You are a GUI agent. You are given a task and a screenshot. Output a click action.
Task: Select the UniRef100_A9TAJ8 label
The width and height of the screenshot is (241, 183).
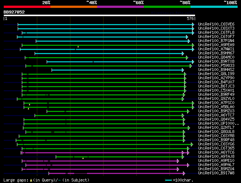point(216,157)
